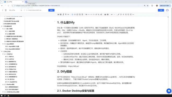Image resolution: width=172 pixels, height=97 pixels.
Task: Apply heading format with H icon
Action: pyautogui.click(x=58, y=15)
